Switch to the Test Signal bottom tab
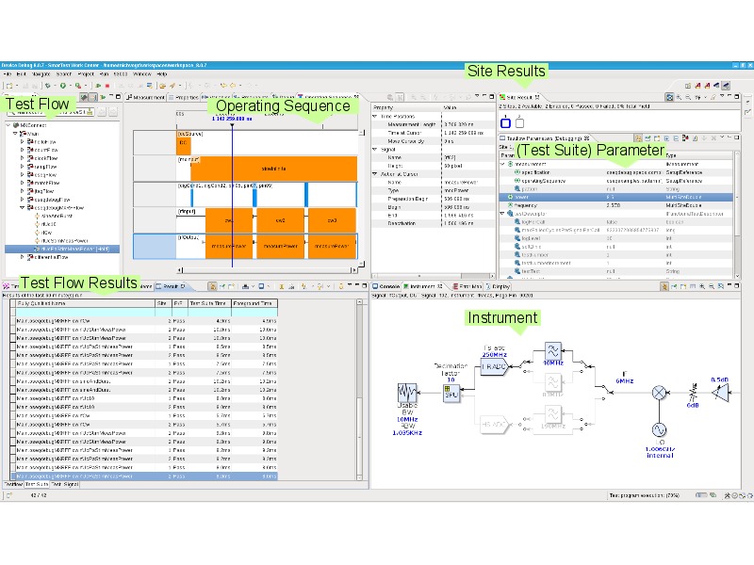This screenshot has height=565, width=754. (65, 484)
